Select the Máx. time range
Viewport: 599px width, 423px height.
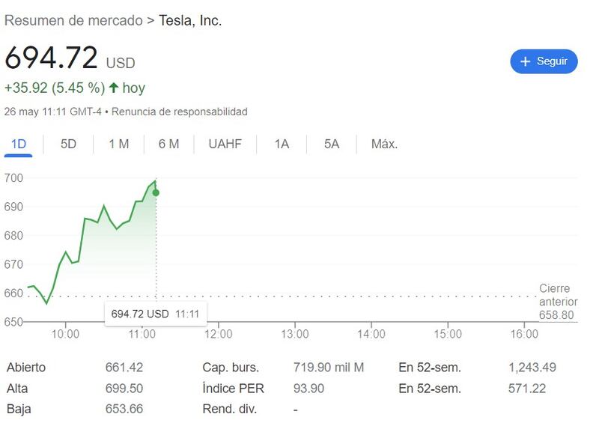(x=384, y=144)
